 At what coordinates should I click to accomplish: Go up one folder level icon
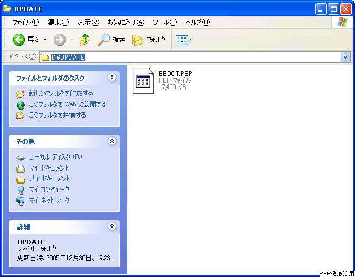[85, 40]
